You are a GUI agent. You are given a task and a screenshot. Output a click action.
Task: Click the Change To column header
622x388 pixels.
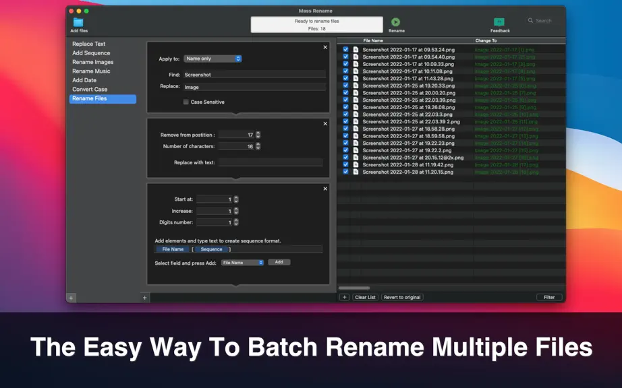486,41
